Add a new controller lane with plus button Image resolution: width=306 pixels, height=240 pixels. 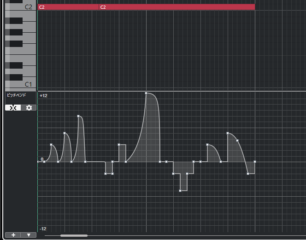pos(13,235)
